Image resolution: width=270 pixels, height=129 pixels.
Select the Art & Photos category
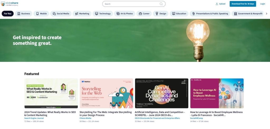point(125,14)
